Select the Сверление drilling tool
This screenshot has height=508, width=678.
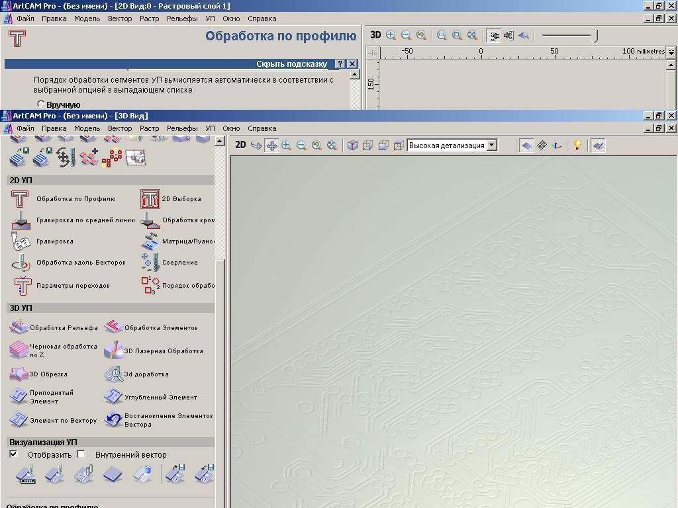(150, 263)
